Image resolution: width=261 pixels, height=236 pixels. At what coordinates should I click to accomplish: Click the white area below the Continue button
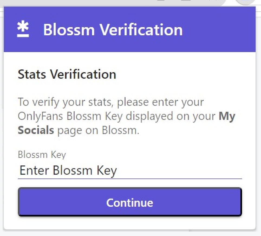click(x=130, y=223)
